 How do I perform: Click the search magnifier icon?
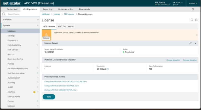(4, 14)
